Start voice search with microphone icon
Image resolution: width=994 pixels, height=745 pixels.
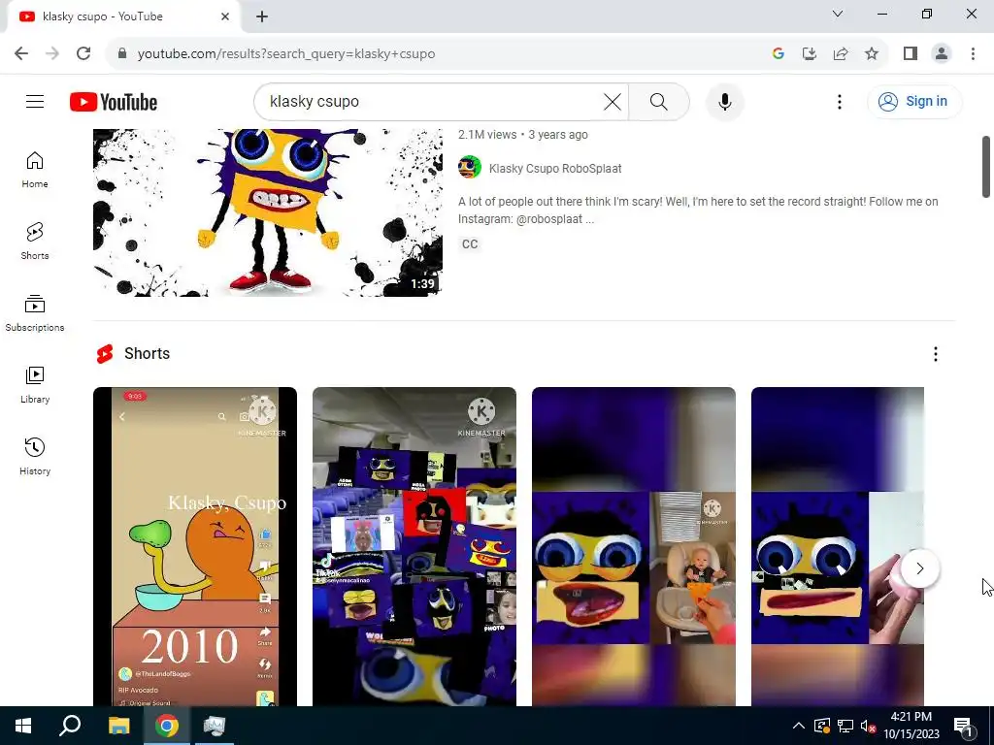coord(724,101)
